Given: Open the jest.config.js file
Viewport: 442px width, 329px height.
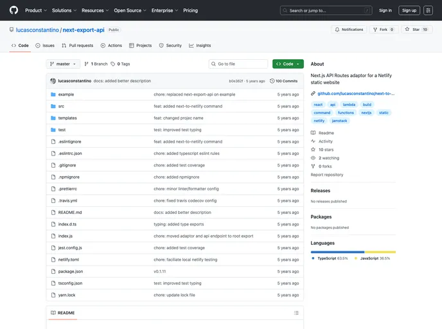Looking at the screenshot, I should 70,248.
